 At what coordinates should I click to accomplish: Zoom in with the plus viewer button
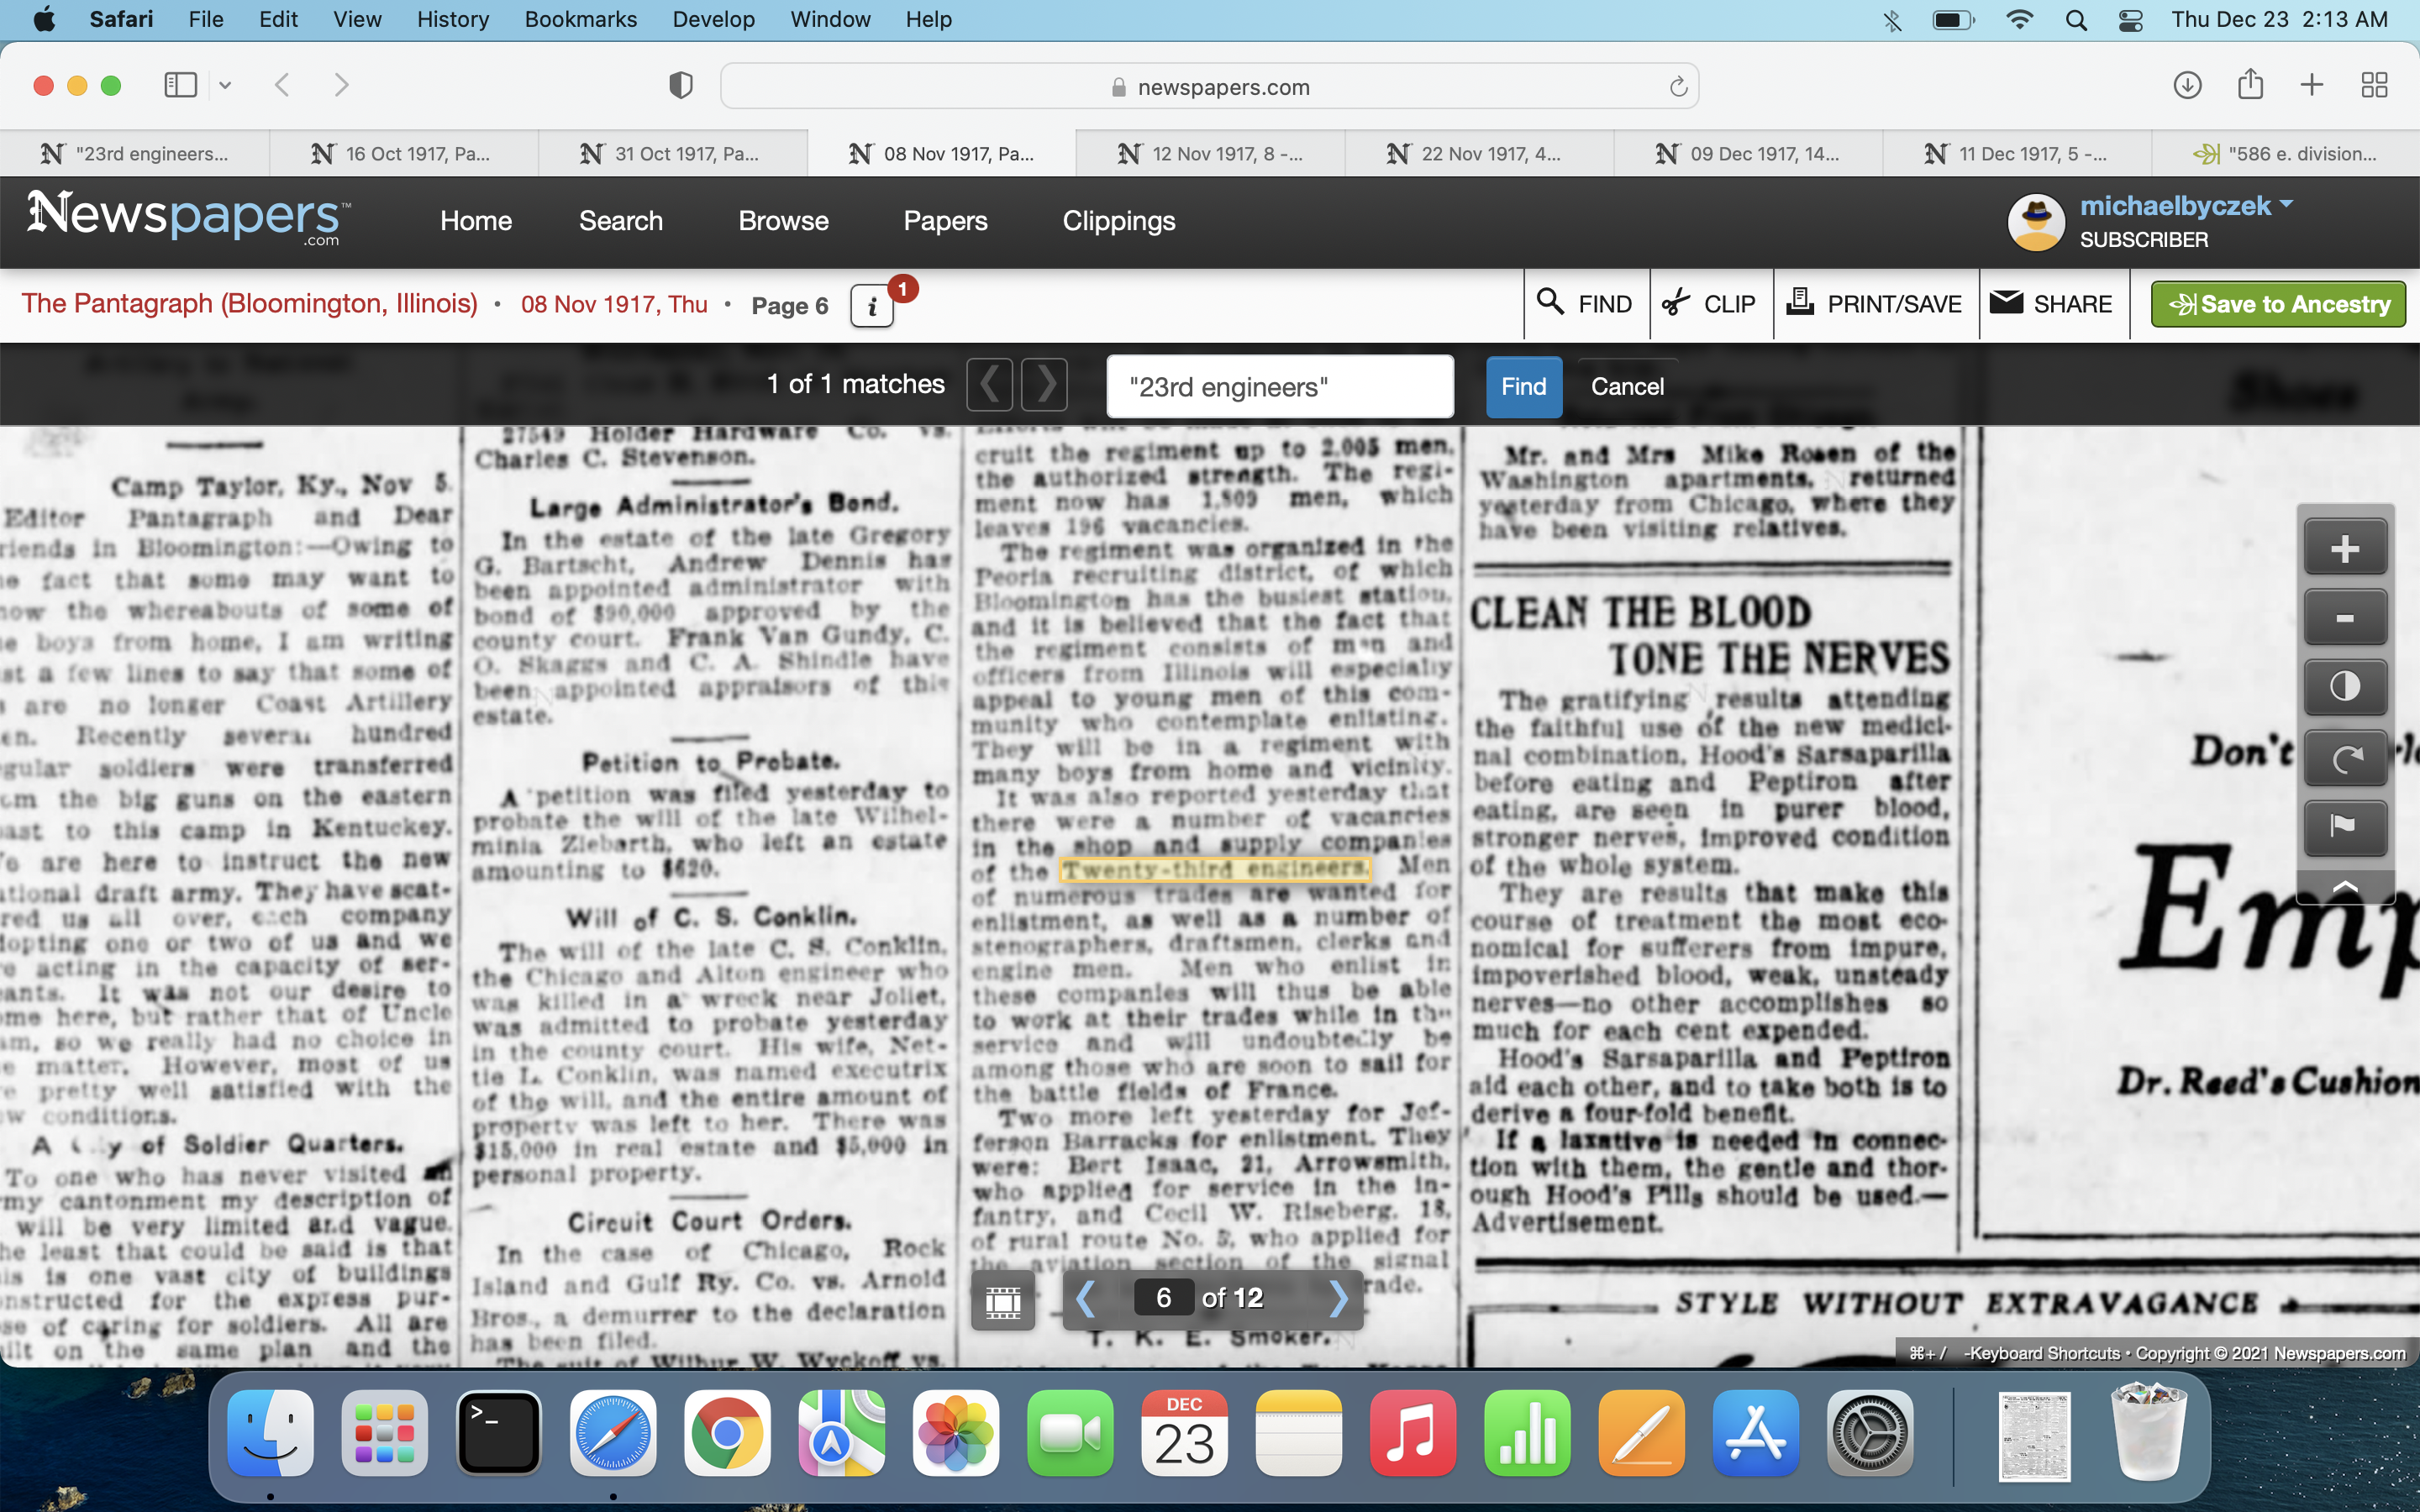click(x=2344, y=548)
